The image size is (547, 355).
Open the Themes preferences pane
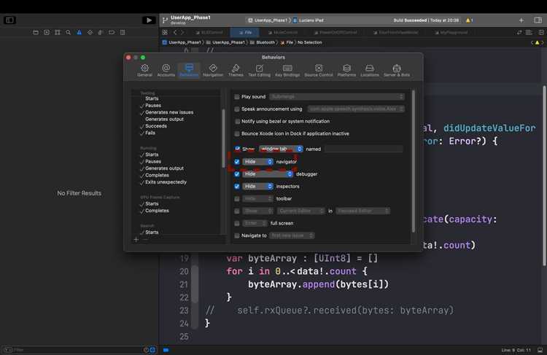236,70
